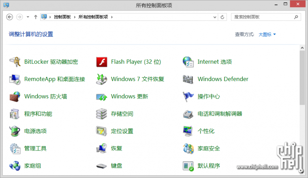The image size is (308, 178).
Task: Expand the arrow before 控制面板 breadcrumb
Action: (x=50, y=17)
